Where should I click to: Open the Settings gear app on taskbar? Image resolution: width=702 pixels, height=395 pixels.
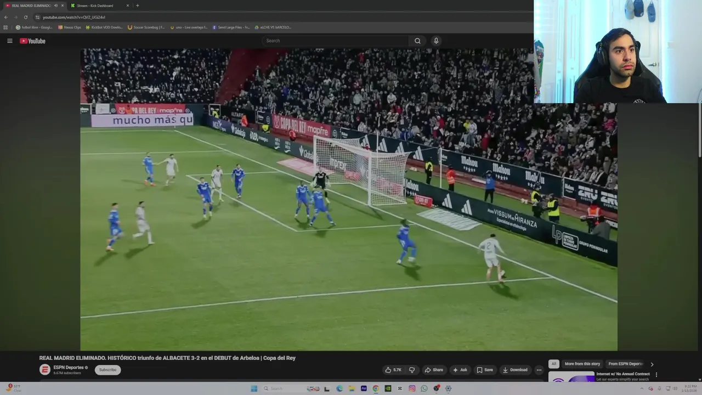click(x=448, y=388)
